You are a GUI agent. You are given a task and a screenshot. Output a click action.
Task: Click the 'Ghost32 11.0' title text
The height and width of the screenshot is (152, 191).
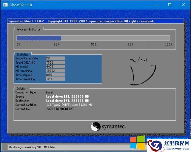21,5
